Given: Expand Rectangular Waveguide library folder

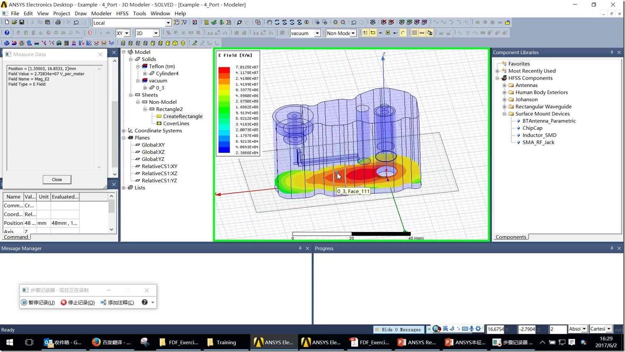Looking at the screenshot, I should point(504,107).
